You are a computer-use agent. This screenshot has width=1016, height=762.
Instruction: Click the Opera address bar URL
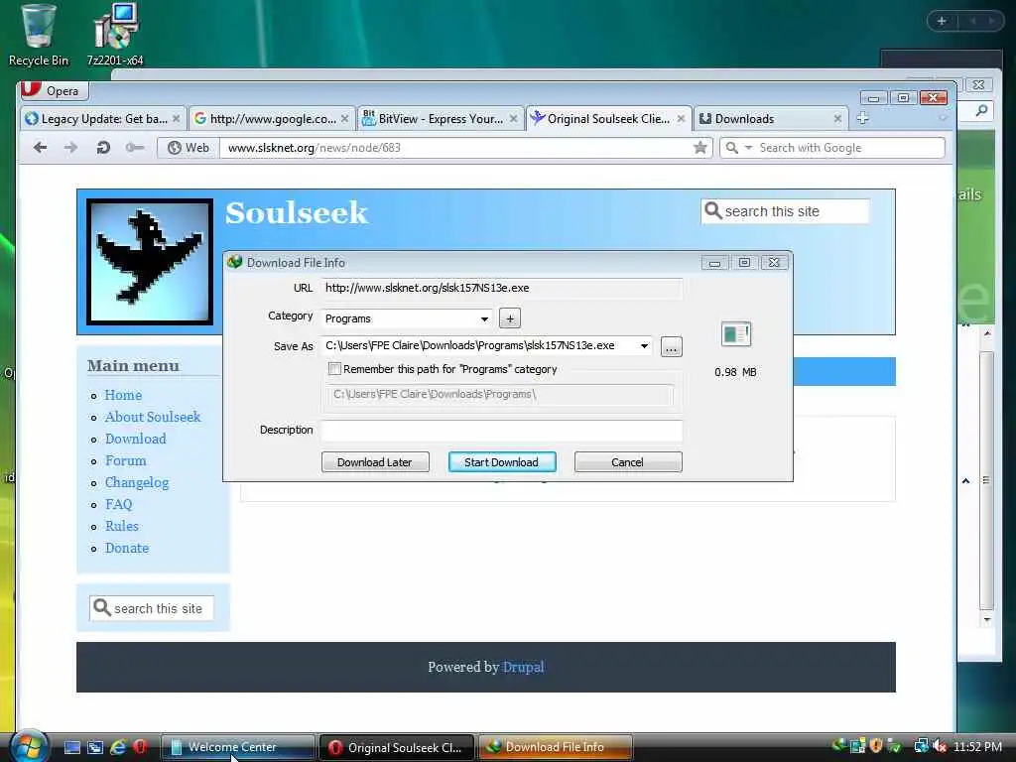tap(315, 148)
